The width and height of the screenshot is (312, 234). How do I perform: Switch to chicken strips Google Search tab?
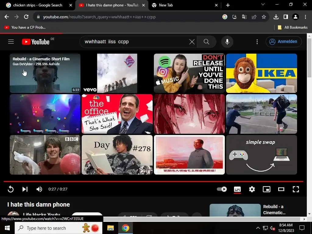pos(38,5)
